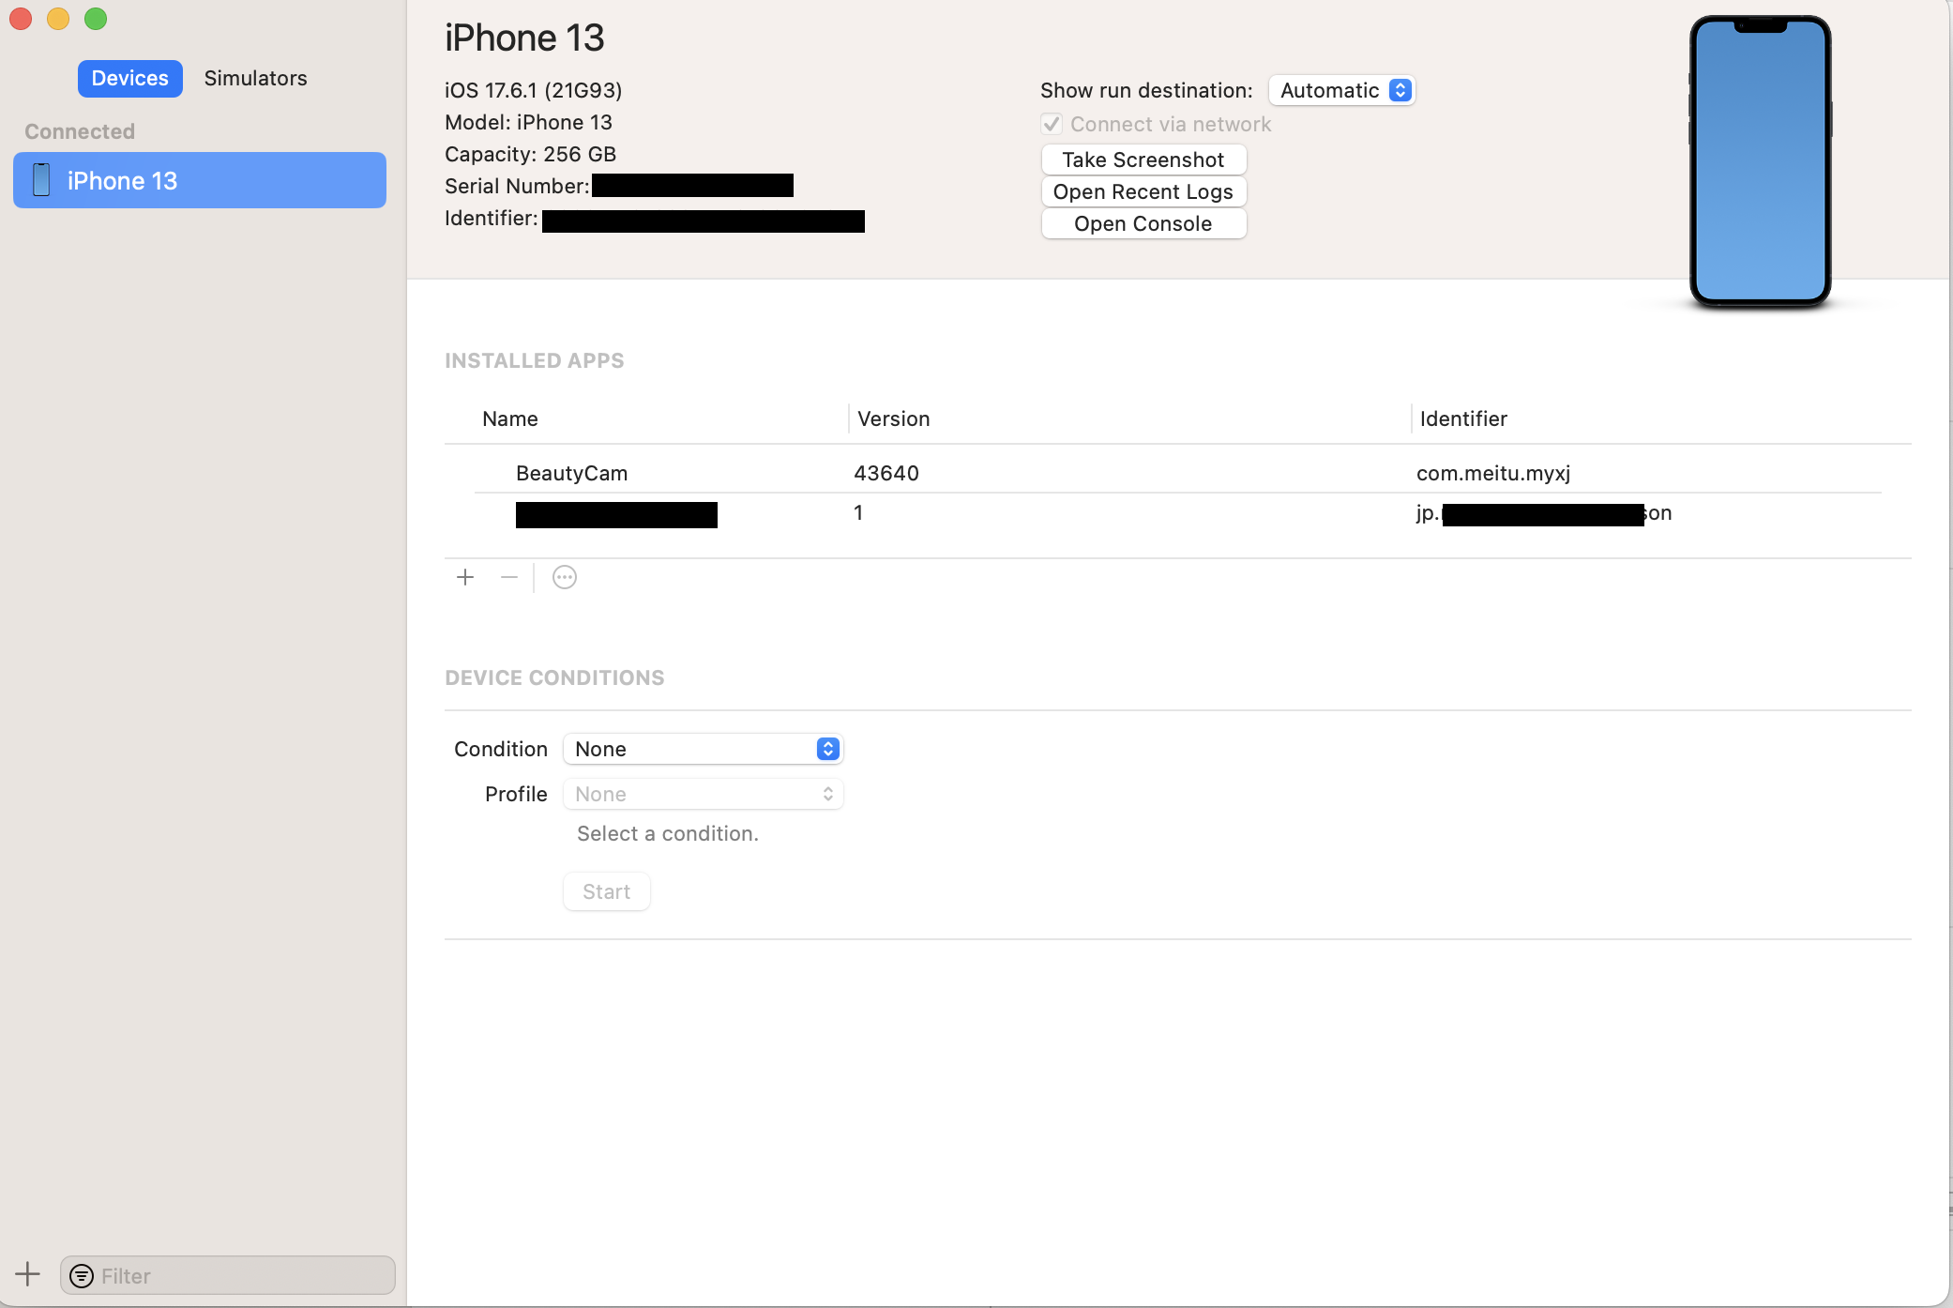Select the BeautyCam app row

pyautogui.click(x=1178, y=473)
